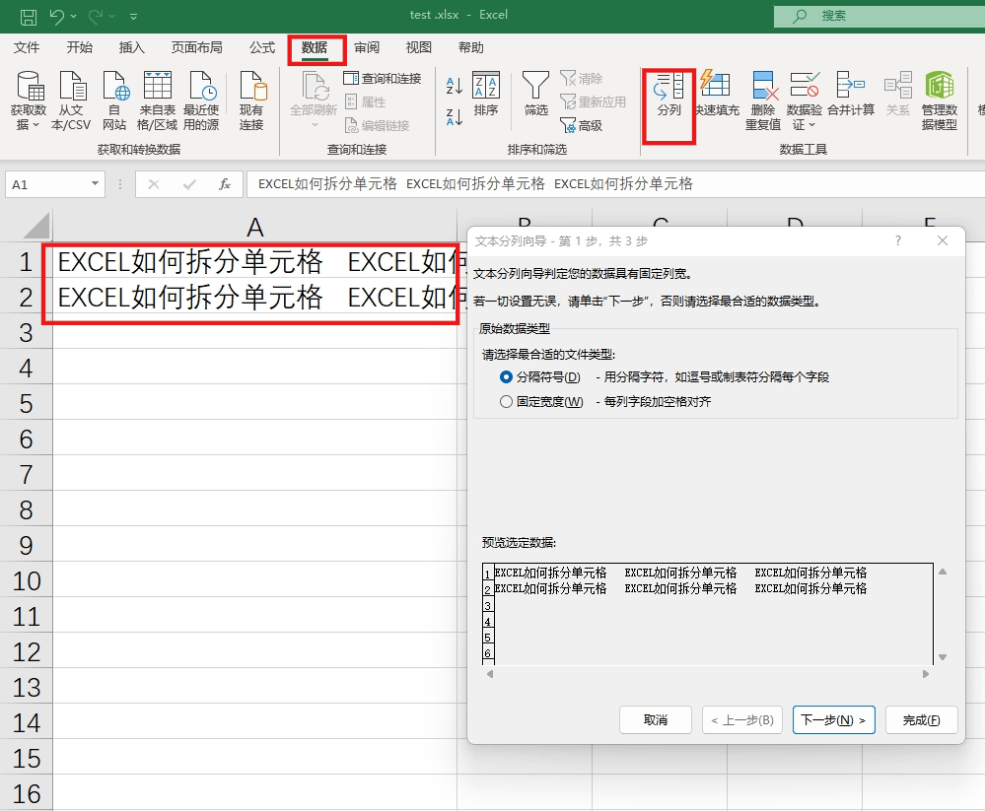Click the 取消 cancel button
This screenshot has width=985, height=811.
click(656, 720)
